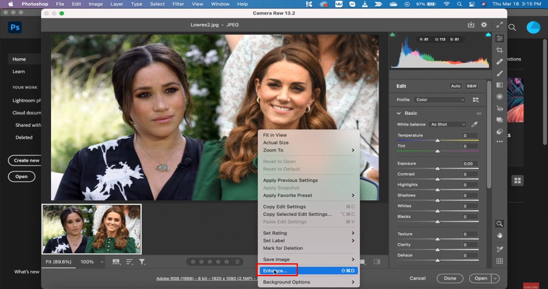Select the Adjustment Brush tool
Image resolution: width=548 pixels, height=289 pixels.
click(x=499, y=73)
